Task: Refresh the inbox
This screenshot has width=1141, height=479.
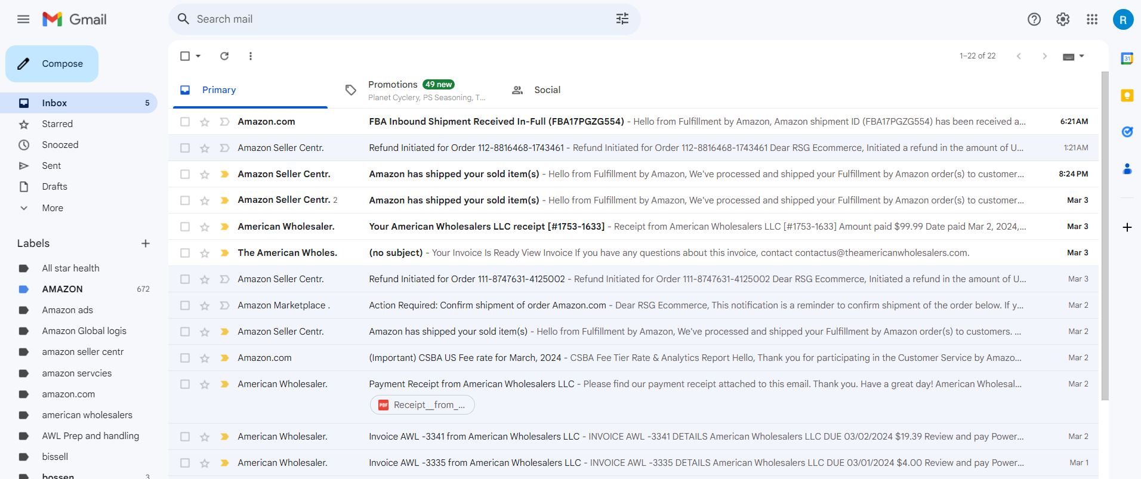Action: click(224, 56)
